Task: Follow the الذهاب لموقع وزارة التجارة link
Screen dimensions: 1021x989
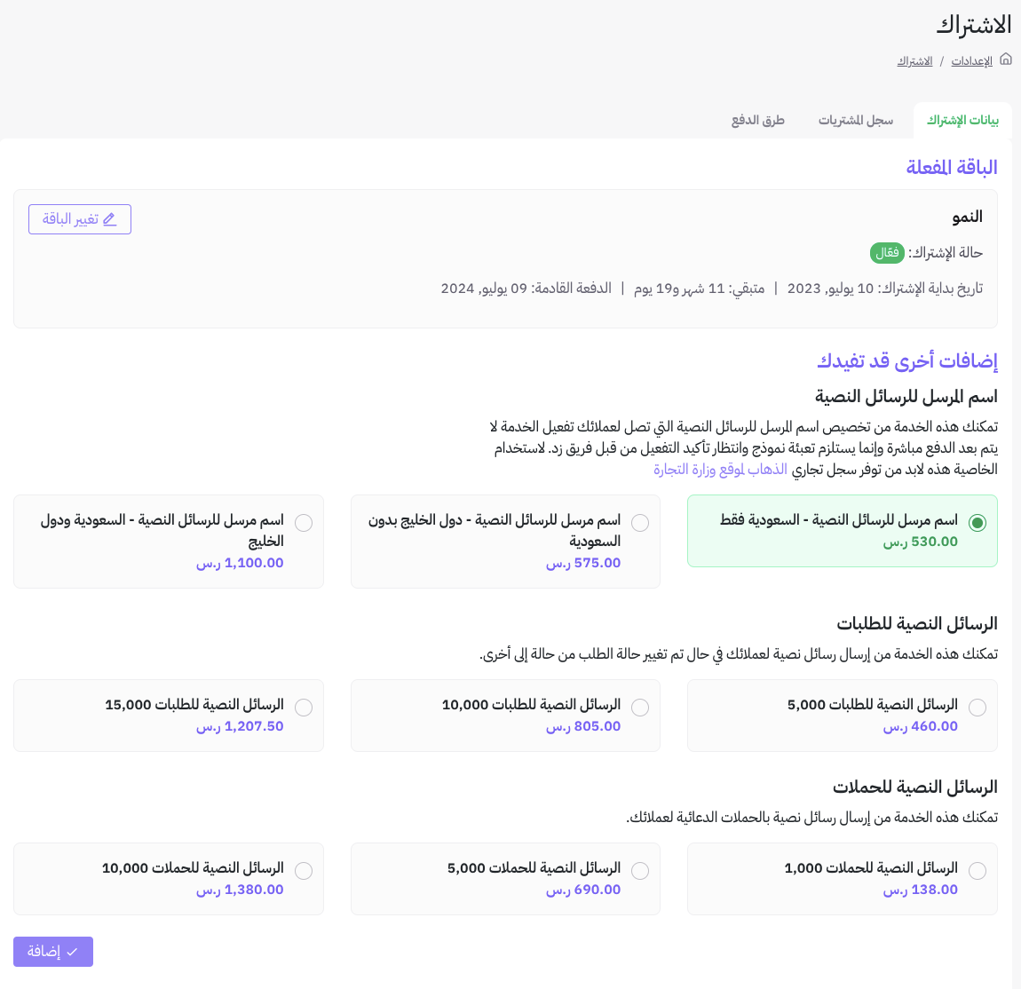Action: pyautogui.click(x=720, y=470)
